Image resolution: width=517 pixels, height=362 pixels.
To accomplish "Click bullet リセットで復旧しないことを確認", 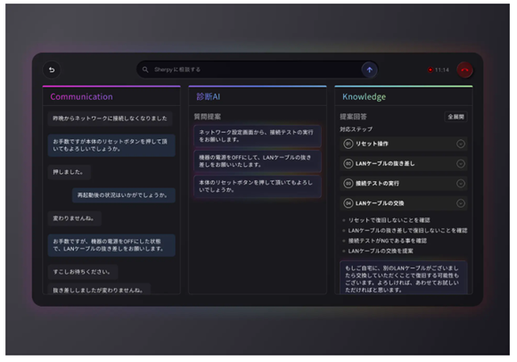I will 389,220.
